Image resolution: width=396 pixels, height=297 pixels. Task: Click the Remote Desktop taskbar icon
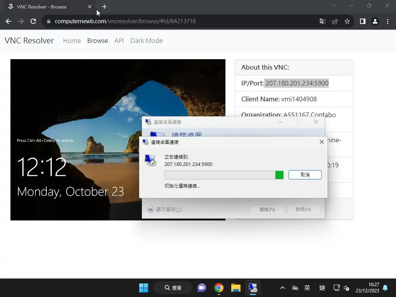[253, 288]
